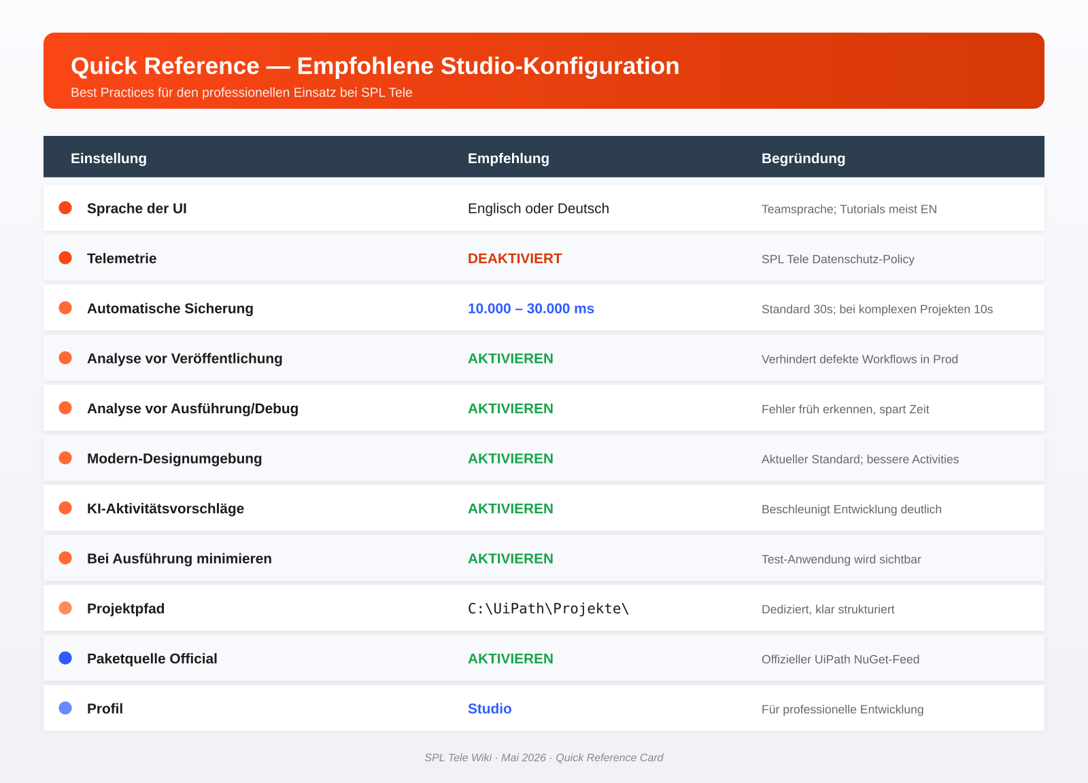Click the red DEAKTIVIERT value
The width and height of the screenshot is (1088, 783).
(x=515, y=258)
